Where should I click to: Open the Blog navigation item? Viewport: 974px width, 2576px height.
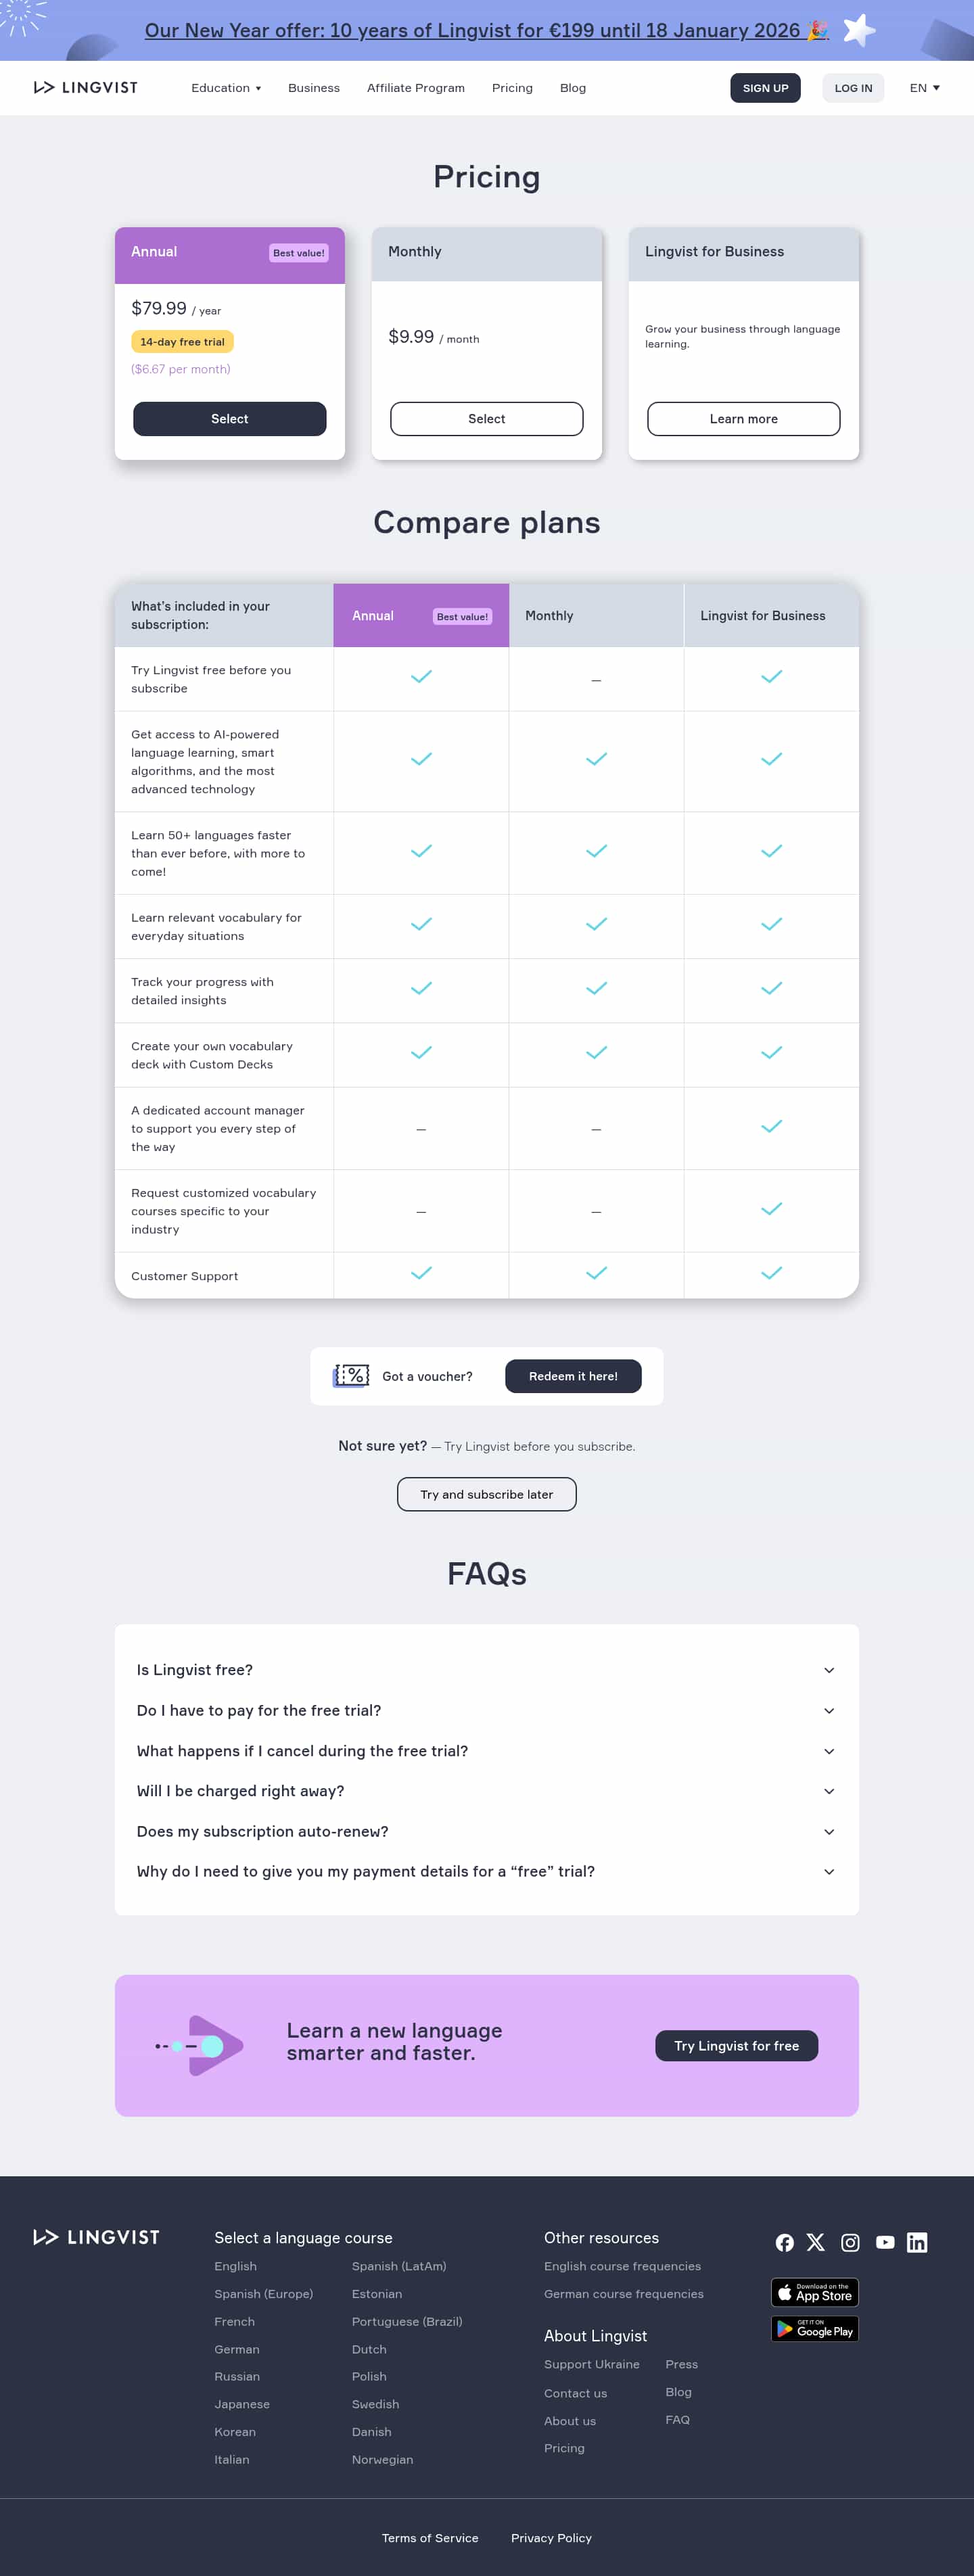pos(573,88)
